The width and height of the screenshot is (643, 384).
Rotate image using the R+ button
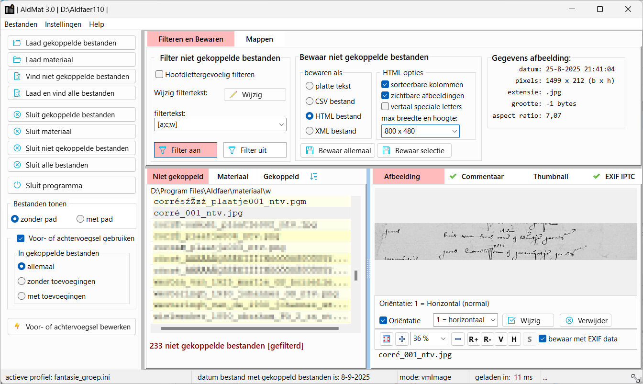(x=474, y=339)
